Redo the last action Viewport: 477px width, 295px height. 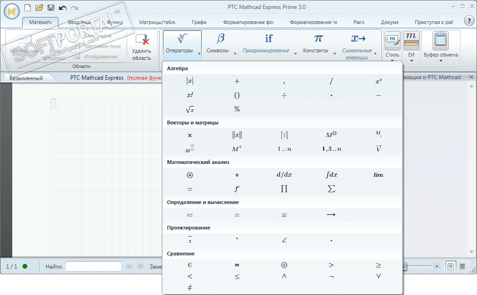[74, 8]
